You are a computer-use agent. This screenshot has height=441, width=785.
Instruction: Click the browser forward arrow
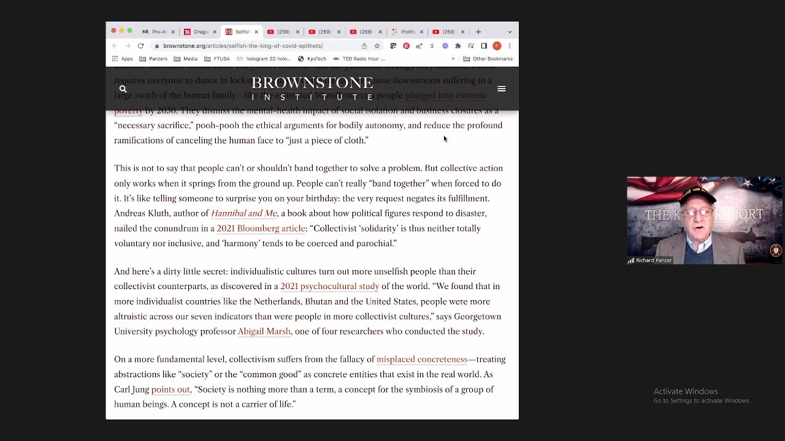point(128,46)
